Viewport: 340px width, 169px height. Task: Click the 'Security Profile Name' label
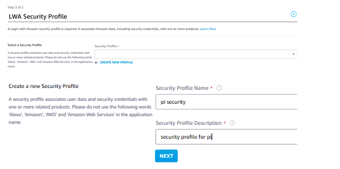[182, 88]
